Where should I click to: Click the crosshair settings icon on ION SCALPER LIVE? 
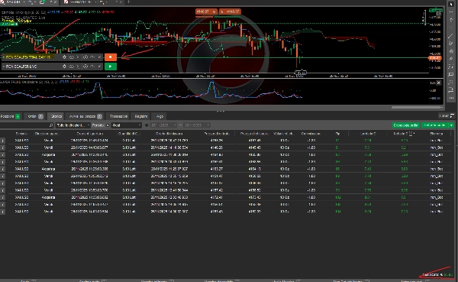(x=65, y=66)
